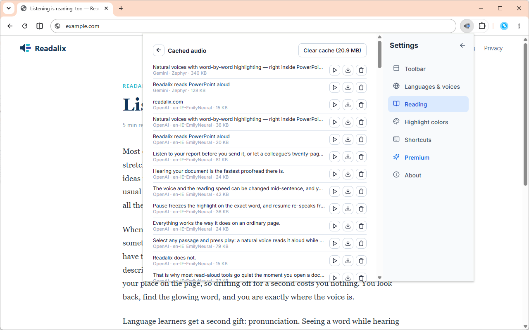Image resolution: width=529 pixels, height=330 pixels.
Task: Select the Reading settings section
Action: (x=428, y=104)
